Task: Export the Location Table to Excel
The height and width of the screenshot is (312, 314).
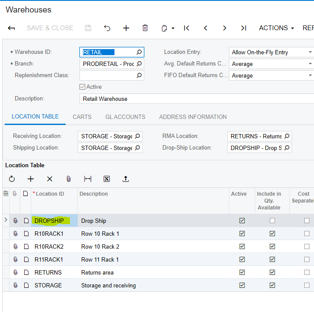Action: coord(107,179)
